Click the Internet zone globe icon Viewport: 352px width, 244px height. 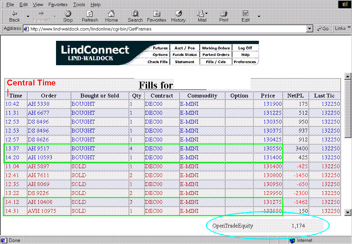(292, 241)
